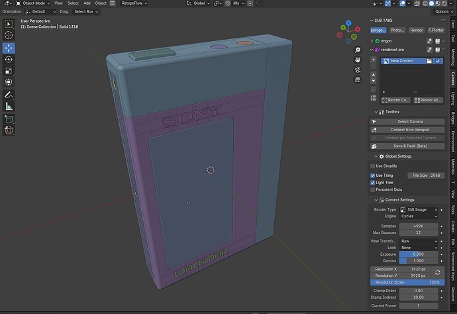Toggle the show gizmo button

click(x=387, y=3)
